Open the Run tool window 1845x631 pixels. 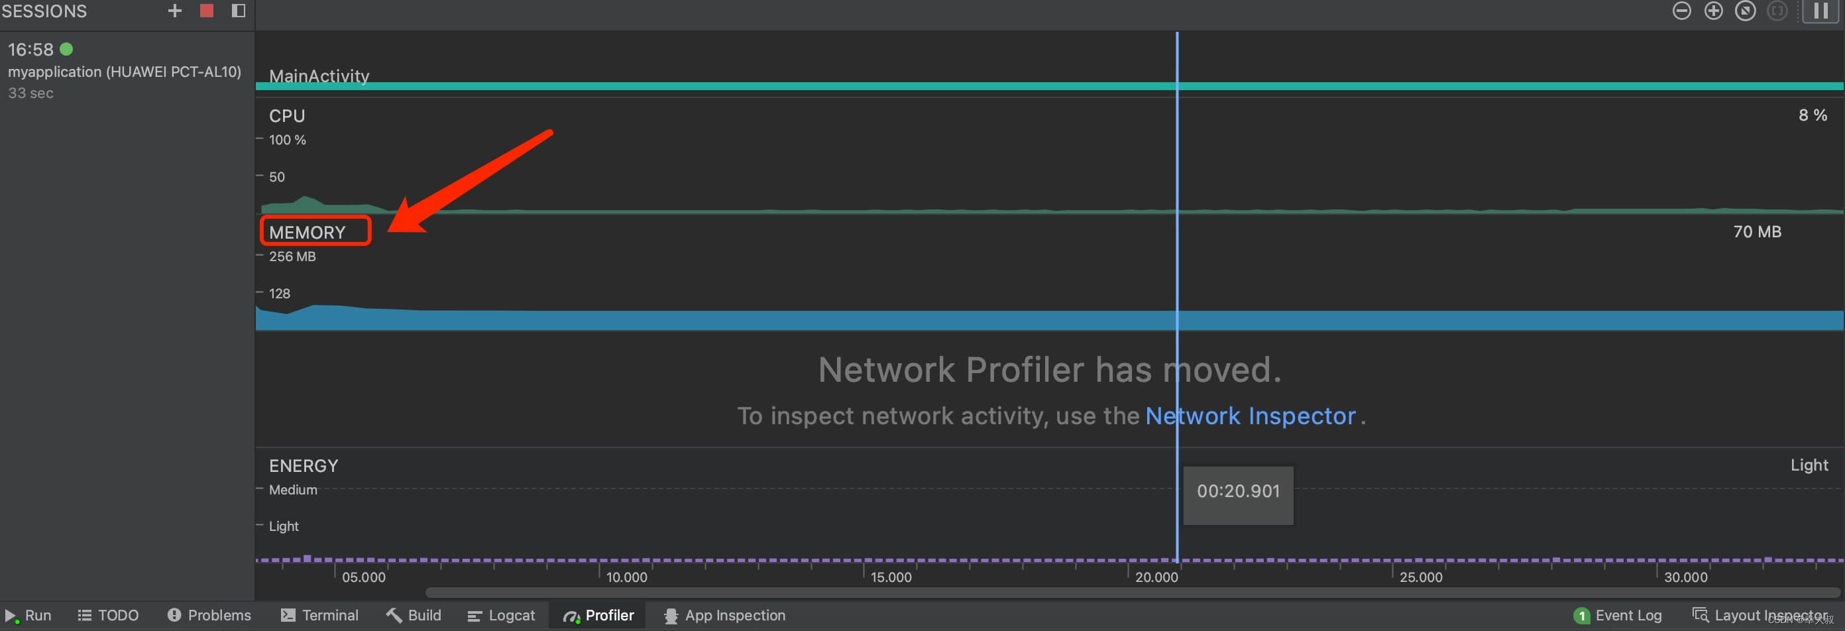29,615
